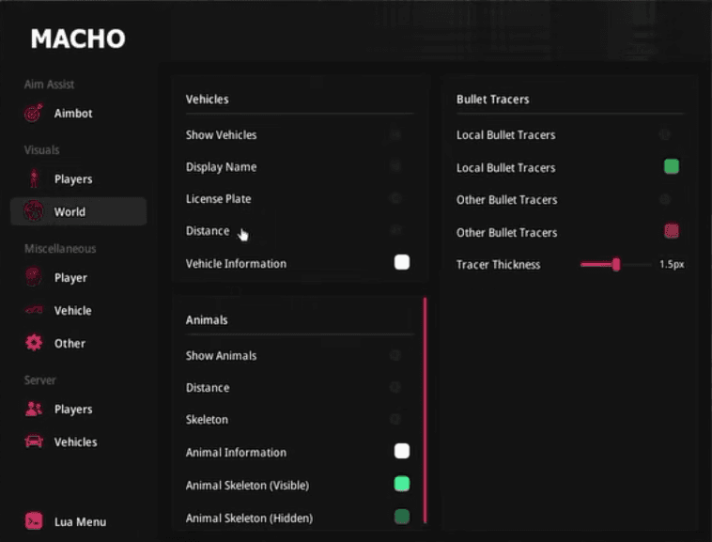Viewport: 712px width, 542px height.
Task: Click the Server Players people icon
Action: point(34,409)
